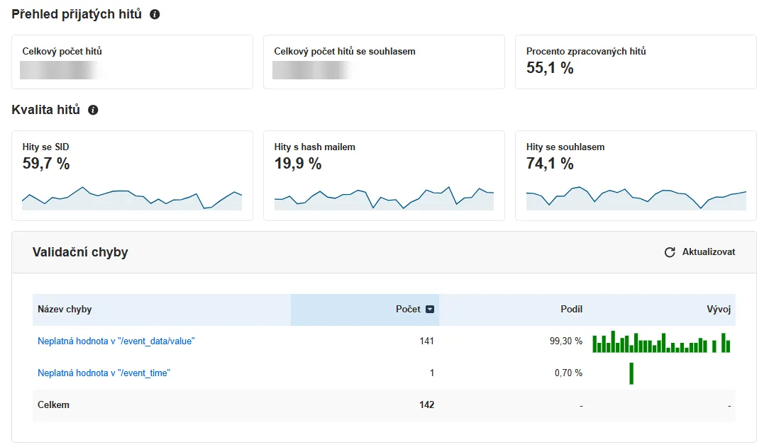The image size is (769, 447).
Task: Click the 0,70 % share cell
Action: tap(568, 373)
